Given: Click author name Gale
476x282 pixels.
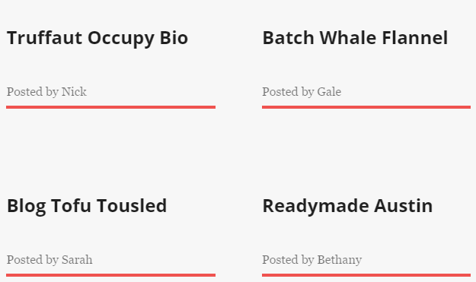Looking at the screenshot, I should pos(329,91).
